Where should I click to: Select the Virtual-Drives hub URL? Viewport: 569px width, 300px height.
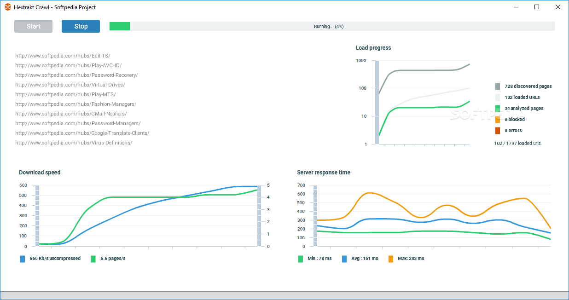click(70, 85)
